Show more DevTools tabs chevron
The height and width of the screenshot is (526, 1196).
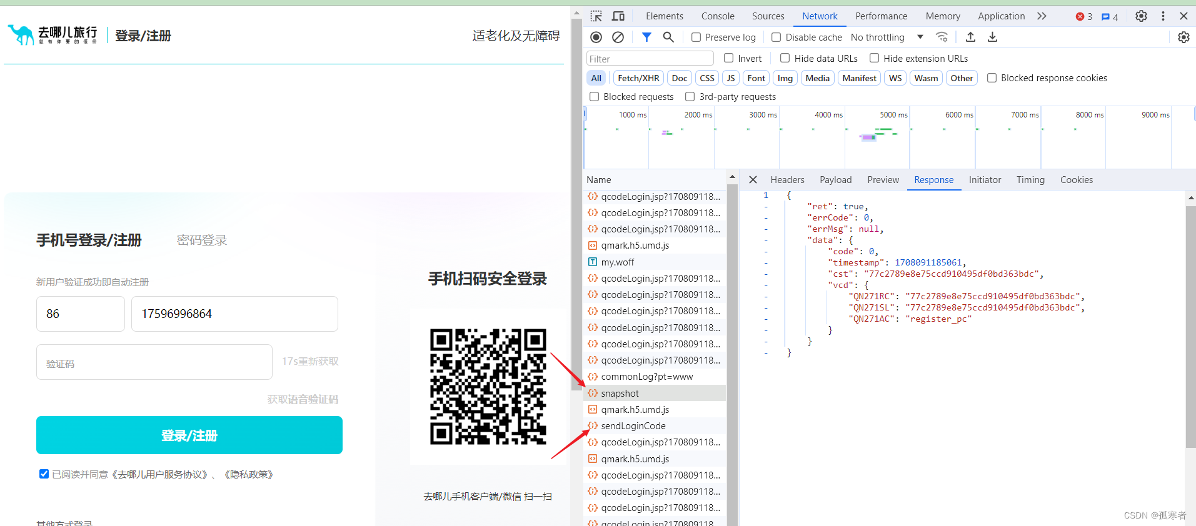click(1042, 16)
